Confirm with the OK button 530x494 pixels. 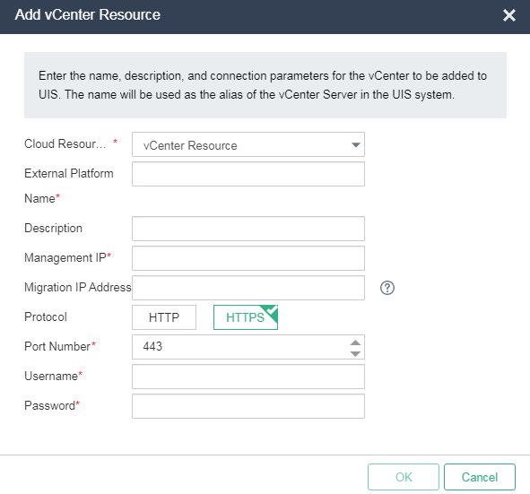click(404, 477)
